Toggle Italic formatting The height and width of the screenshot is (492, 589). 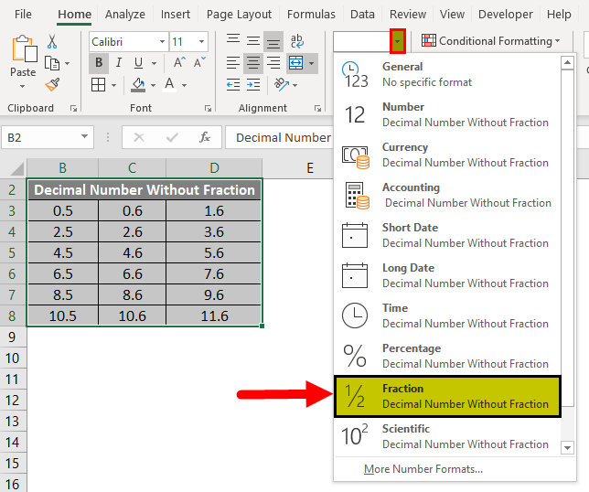point(120,63)
